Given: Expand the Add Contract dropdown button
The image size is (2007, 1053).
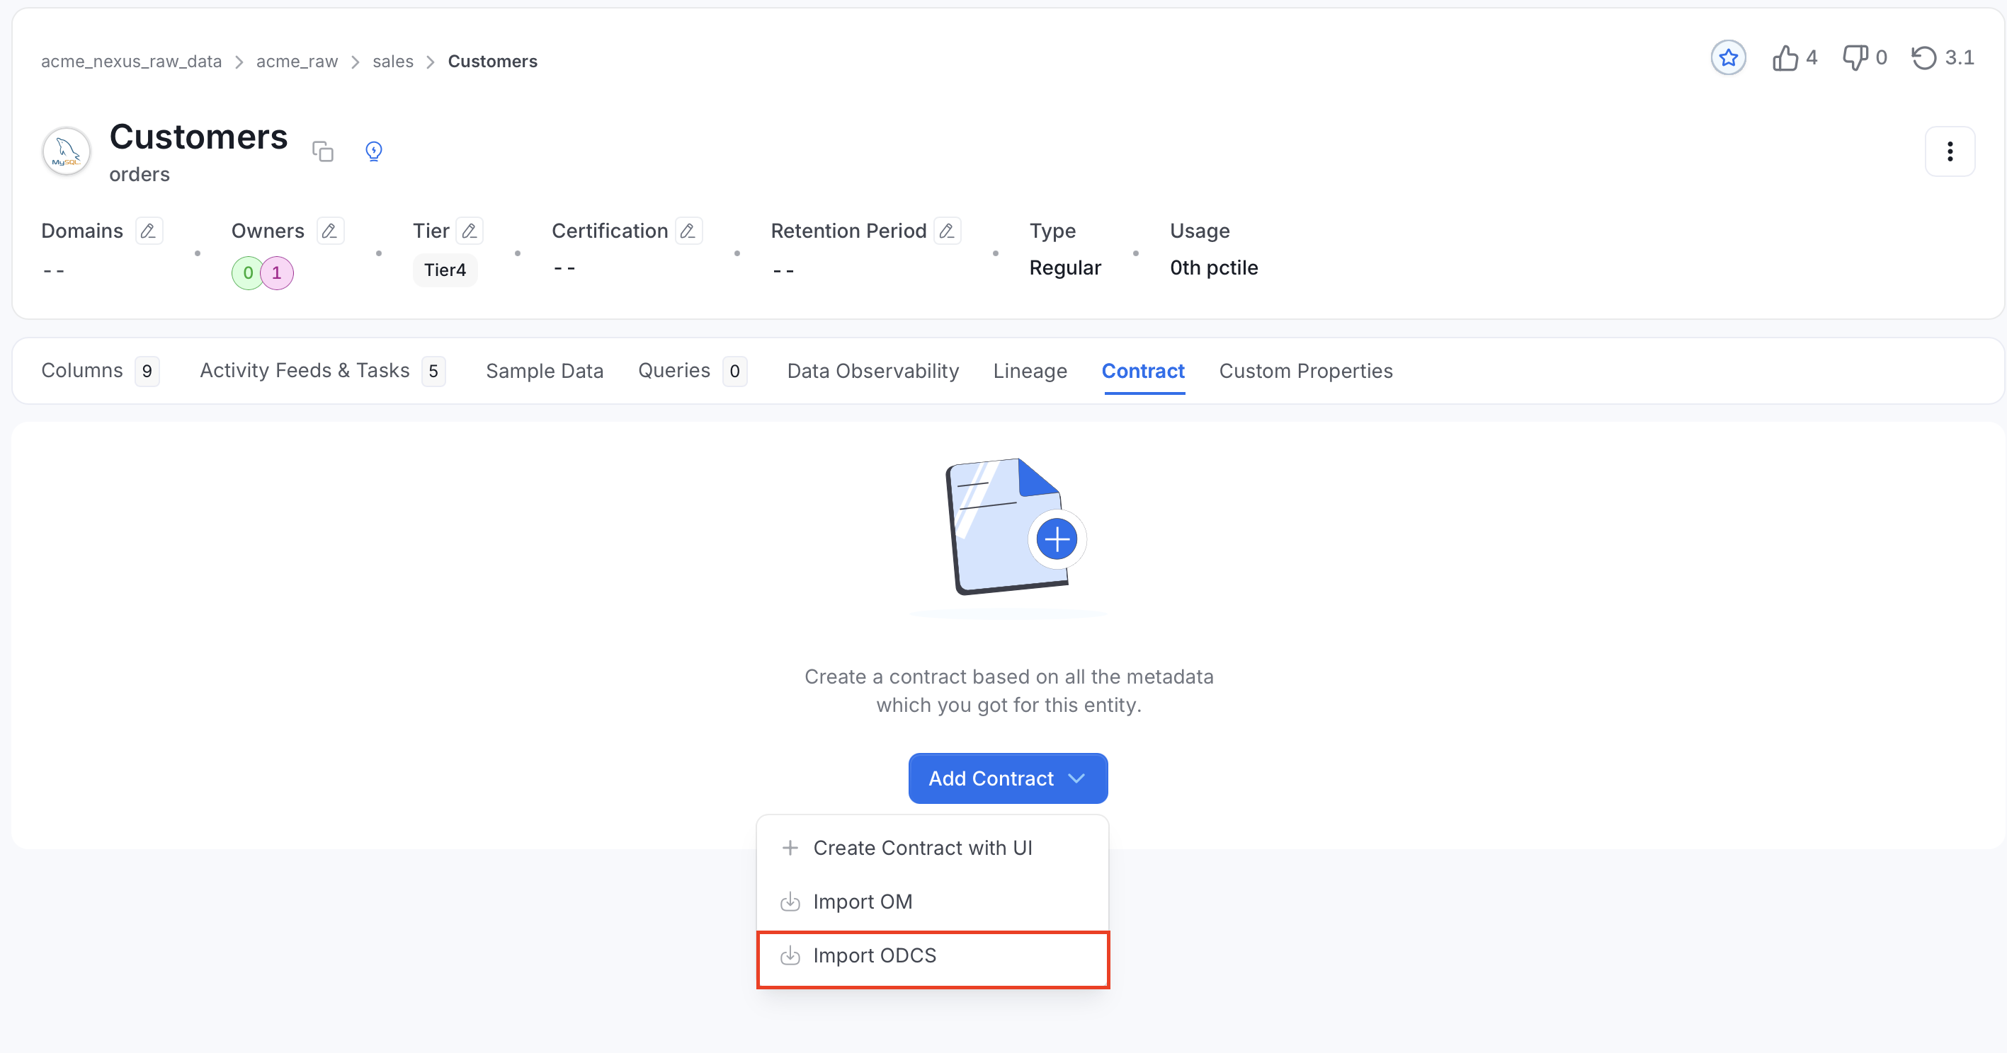Looking at the screenshot, I should (x=1008, y=778).
